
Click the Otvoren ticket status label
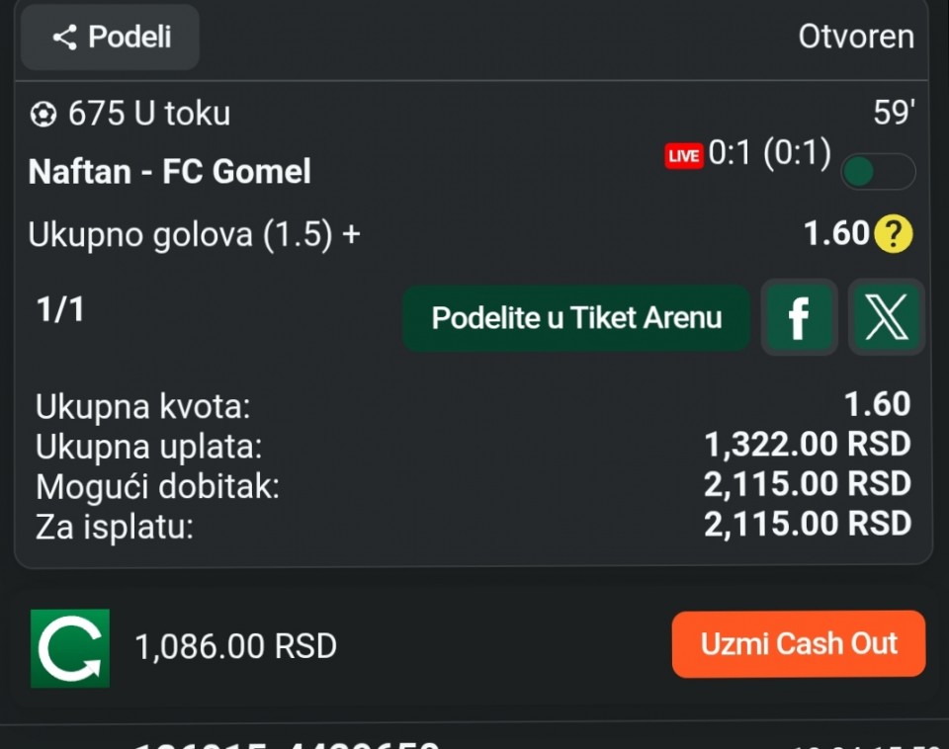(856, 38)
